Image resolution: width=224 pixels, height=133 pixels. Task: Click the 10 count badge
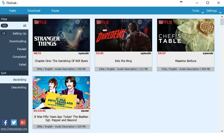click(4, 33)
